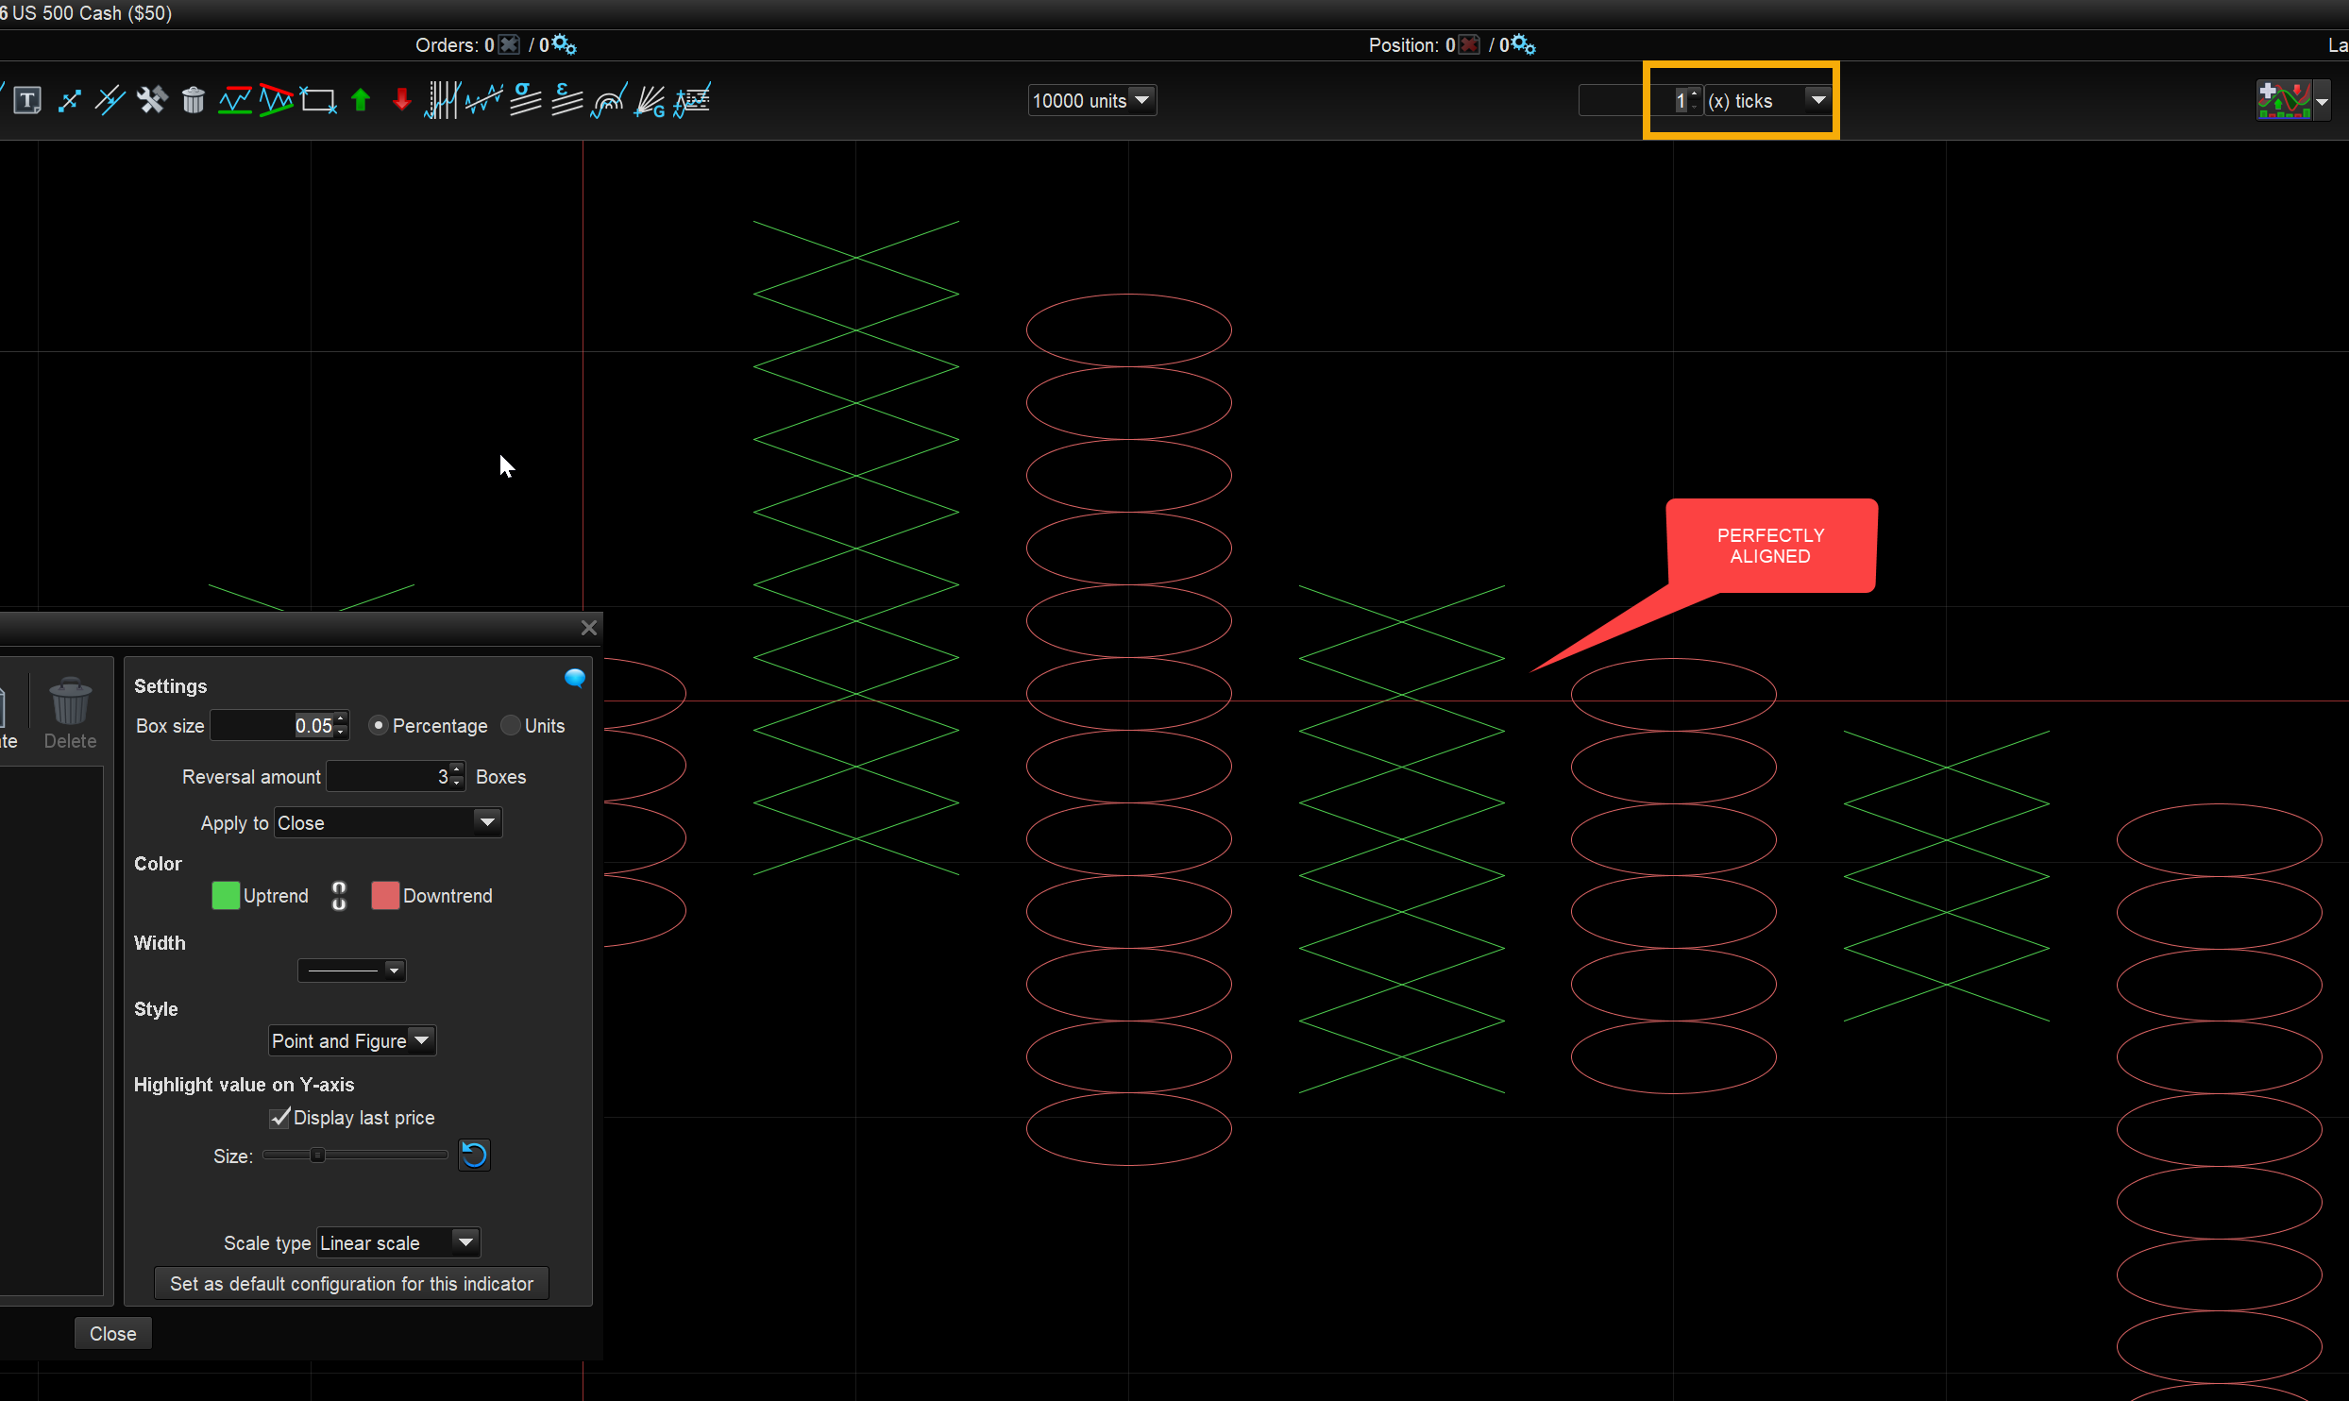The height and width of the screenshot is (1401, 2349).
Task: Click the delete/trash tool icon
Action: 192,102
